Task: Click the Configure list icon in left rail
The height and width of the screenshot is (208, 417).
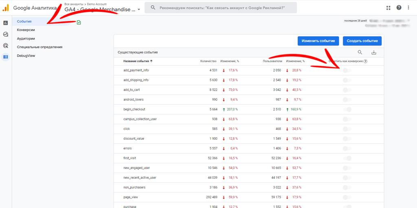Action: click(6, 57)
